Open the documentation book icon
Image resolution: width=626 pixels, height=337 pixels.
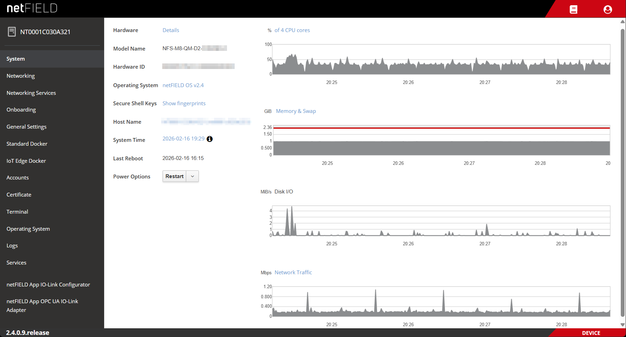[x=573, y=9]
